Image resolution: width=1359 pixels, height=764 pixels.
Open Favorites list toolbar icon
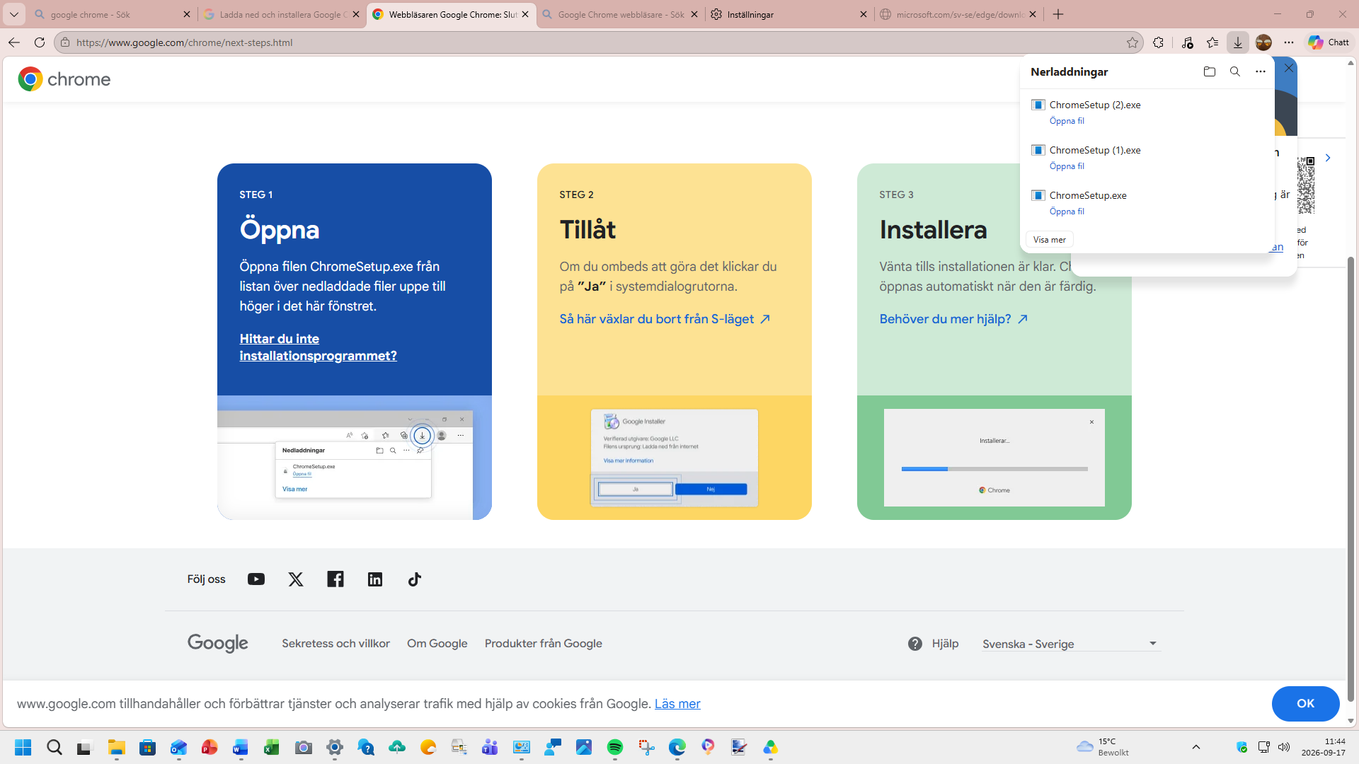click(x=1212, y=42)
